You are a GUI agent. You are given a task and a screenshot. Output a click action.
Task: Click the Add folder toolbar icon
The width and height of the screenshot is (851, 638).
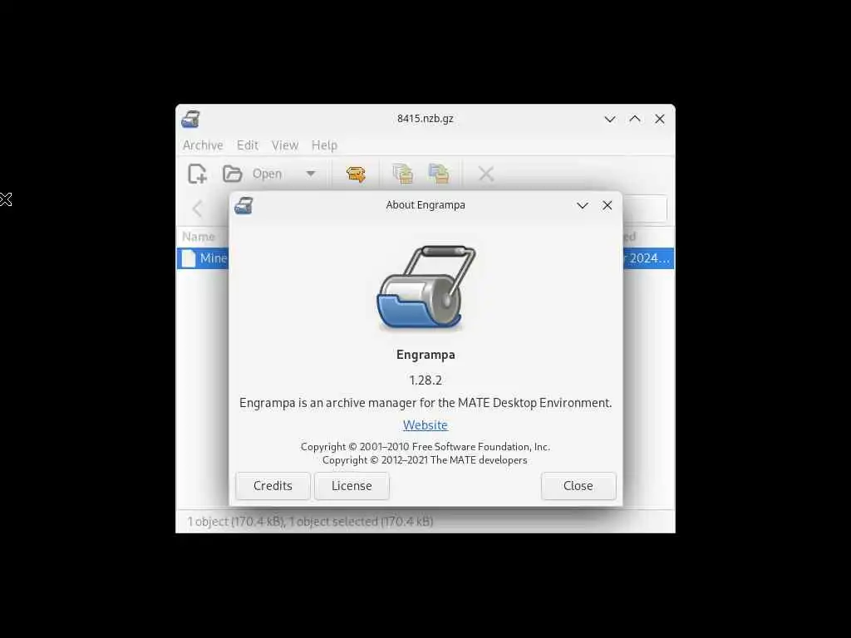click(x=439, y=174)
